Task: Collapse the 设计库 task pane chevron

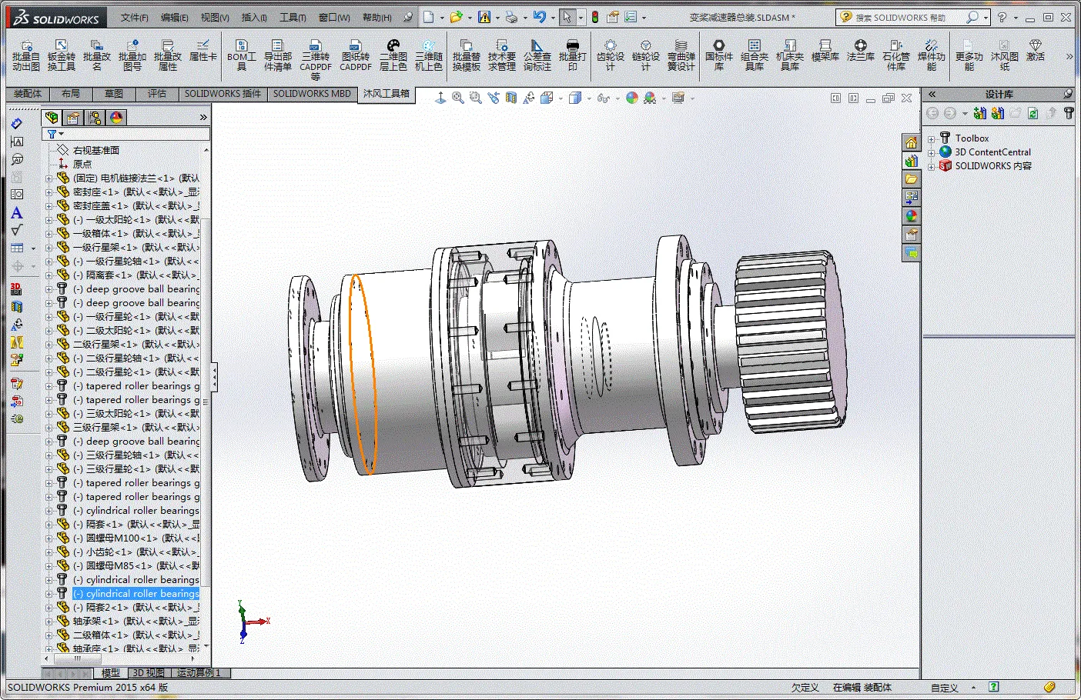Action: 932,94
